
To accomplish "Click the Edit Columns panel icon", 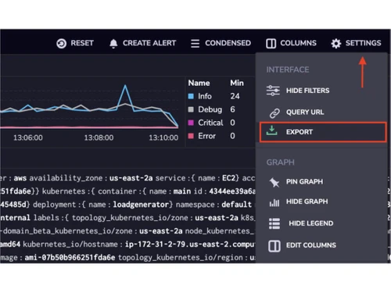I will point(274,246).
